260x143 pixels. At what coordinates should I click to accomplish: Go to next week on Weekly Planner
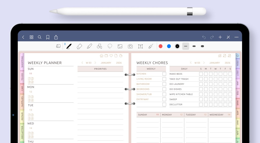95,63
